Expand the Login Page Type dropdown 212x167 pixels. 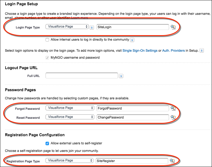click(67, 27)
